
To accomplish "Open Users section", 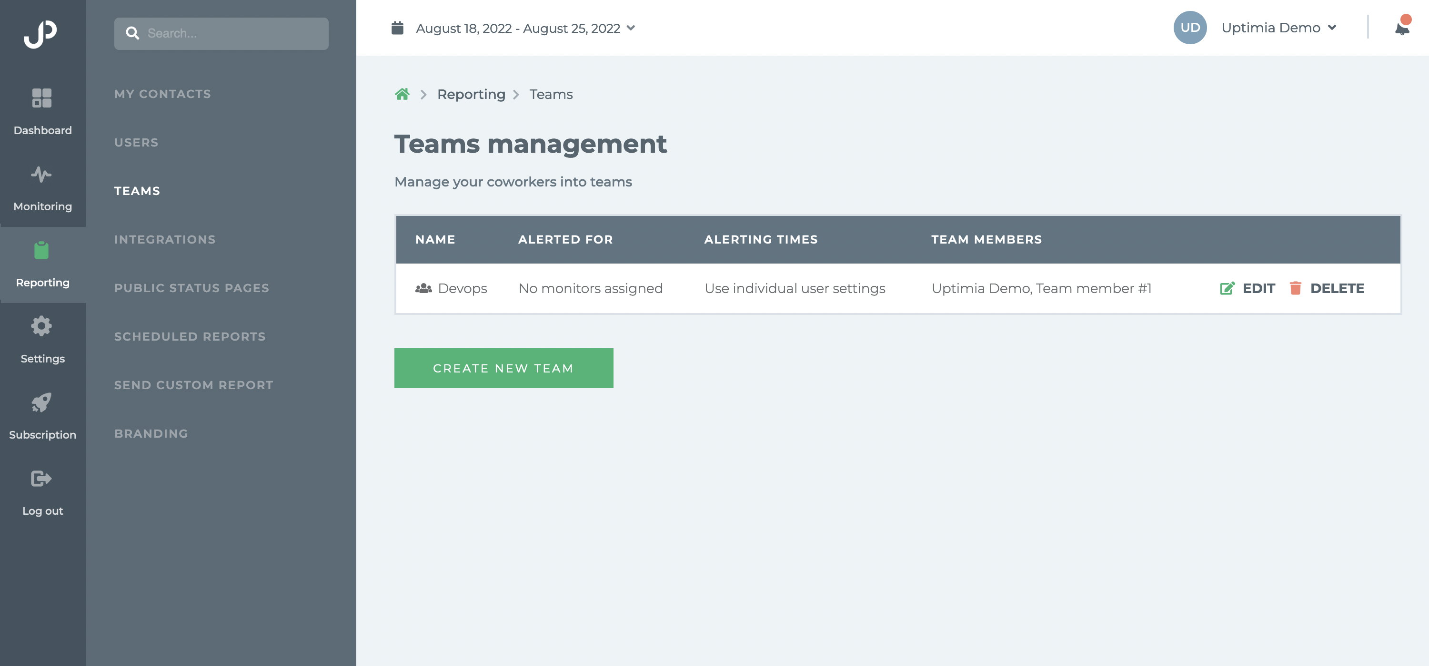I will click(136, 142).
